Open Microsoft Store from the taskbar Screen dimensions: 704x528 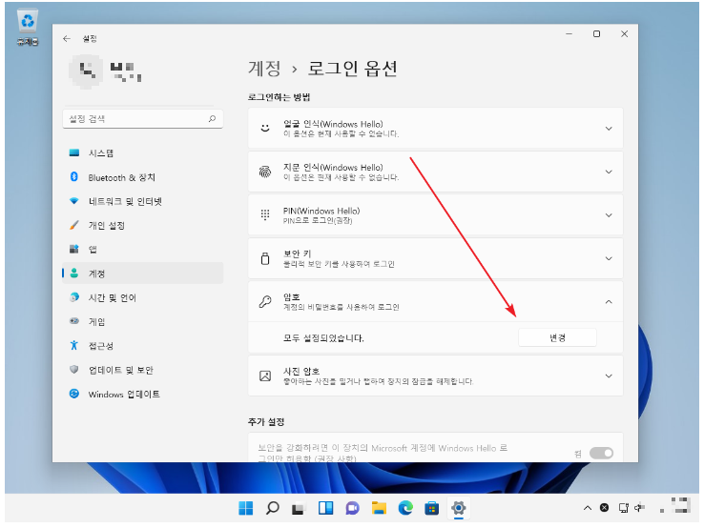click(432, 508)
